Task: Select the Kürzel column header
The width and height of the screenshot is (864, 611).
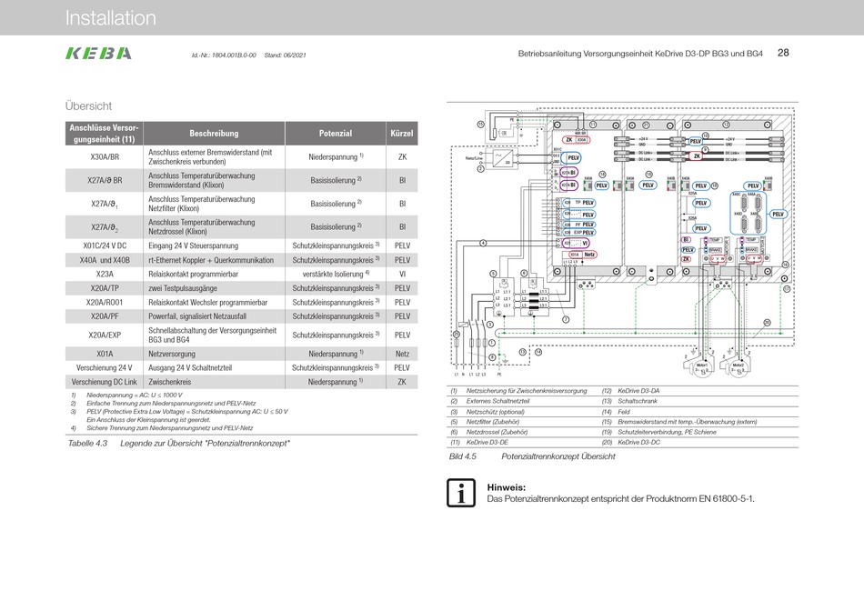Action: [402, 134]
